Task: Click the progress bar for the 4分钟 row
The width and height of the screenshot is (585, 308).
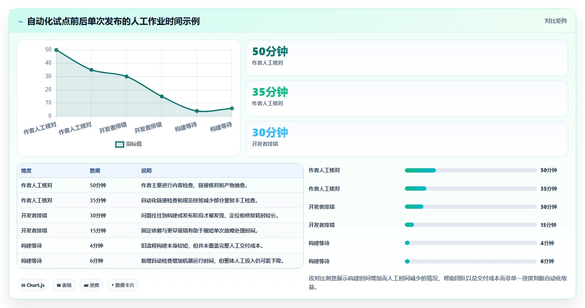Action: [x=471, y=243]
